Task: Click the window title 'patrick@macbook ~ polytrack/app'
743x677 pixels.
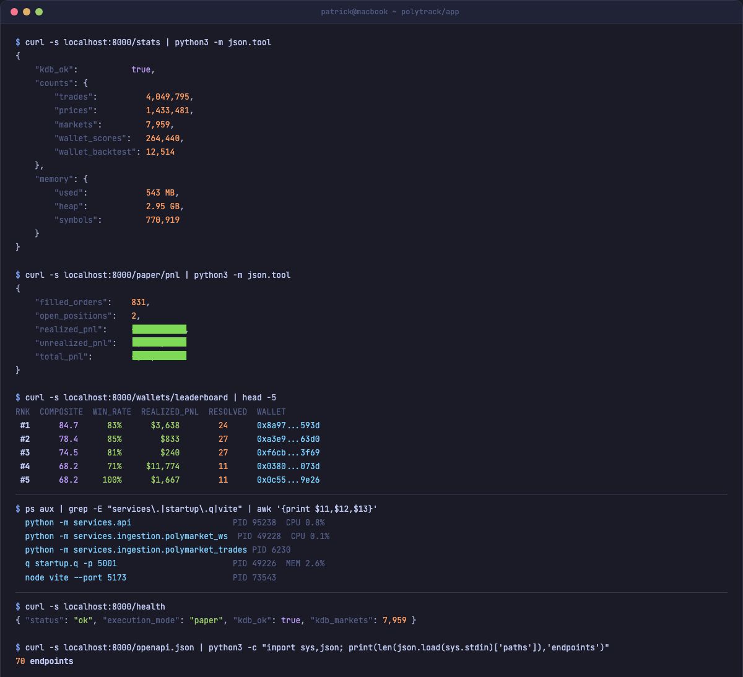Action: click(390, 12)
